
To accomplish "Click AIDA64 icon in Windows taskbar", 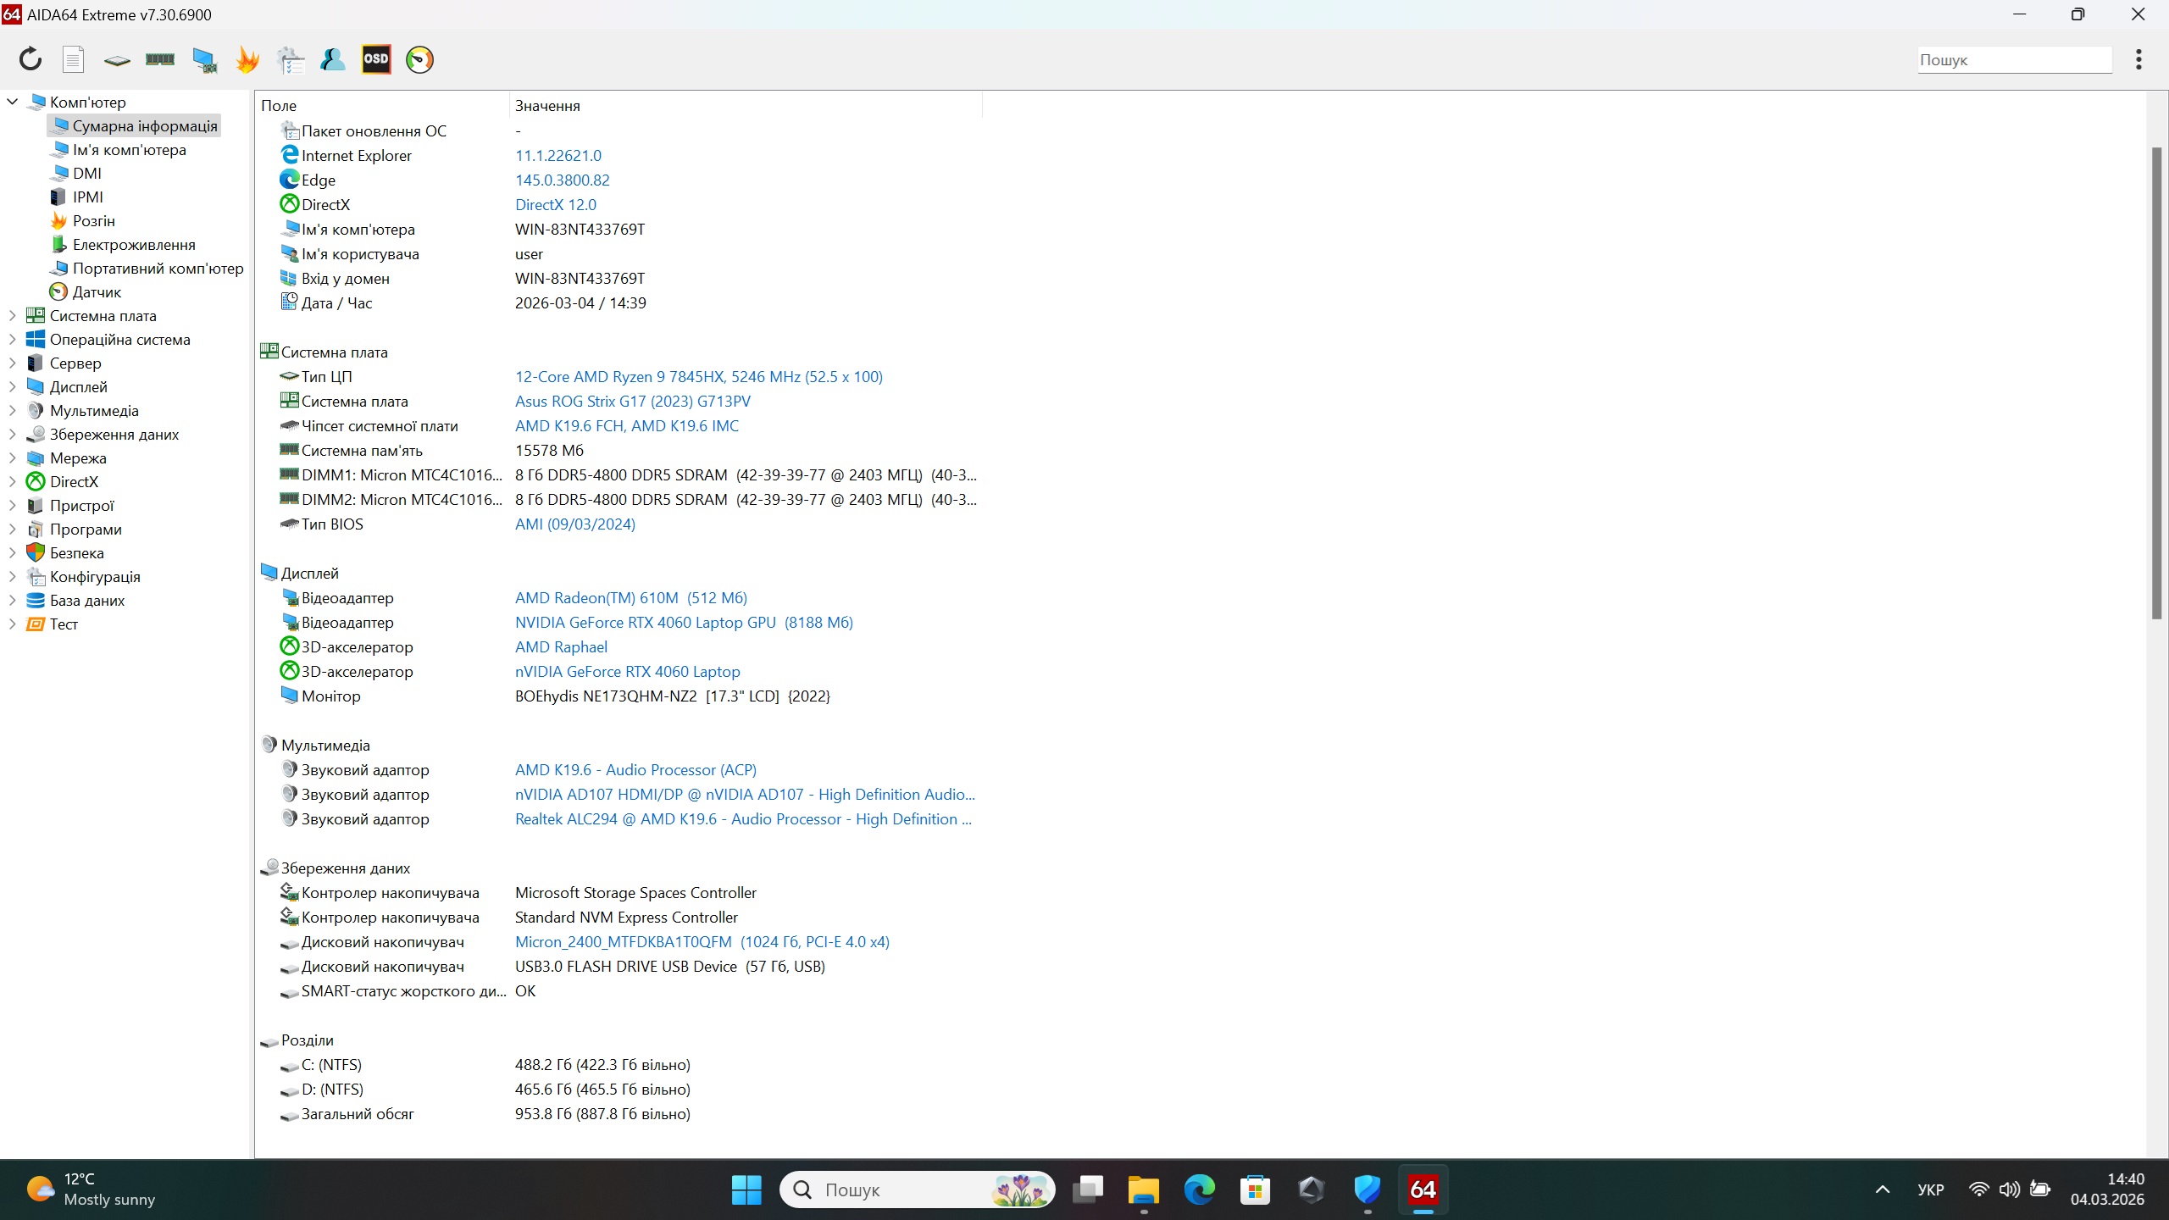I will (1423, 1189).
